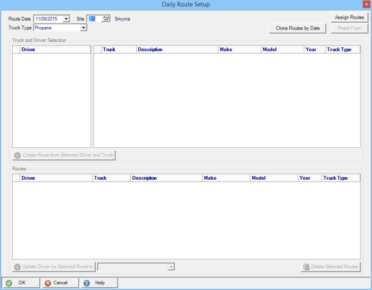Open the Route Date dropdown calendar
This screenshot has width=372, height=290.
pos(65,19)
